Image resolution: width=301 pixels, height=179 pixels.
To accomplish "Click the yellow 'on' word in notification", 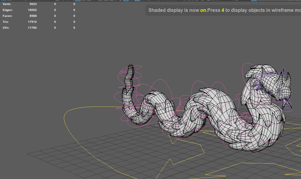I will pyautogui.click(x=203, y=10).
